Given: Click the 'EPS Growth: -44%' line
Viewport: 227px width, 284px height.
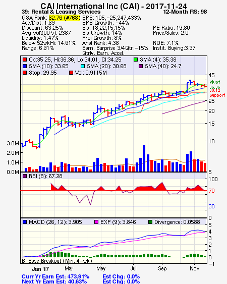Looking at the screenshot, I should [106, 23].
